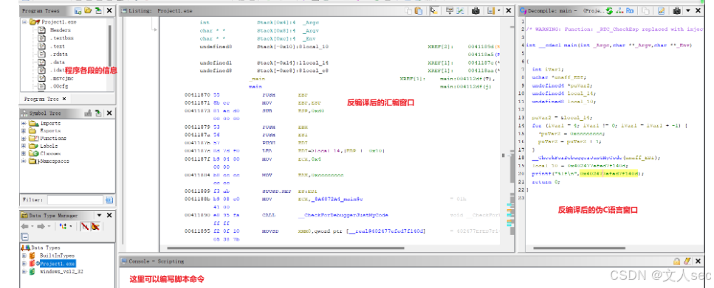The width and height of the screenshot is (714, 288).
Task: Open the Listing field editor icon
Action: click(450, 10)
